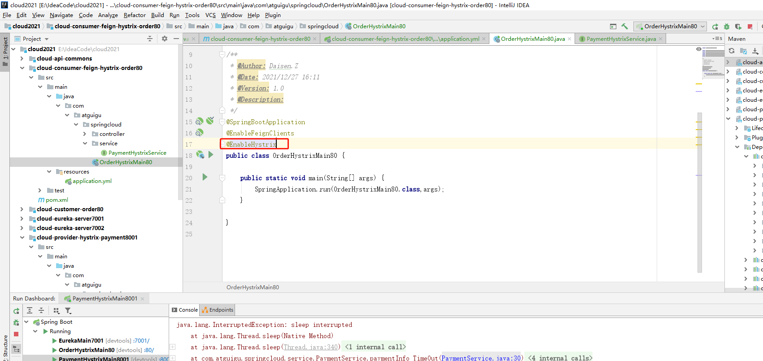Open Project view mode dropdown
The height and width of the screenshot is (361, 763).
click(47, 39)
